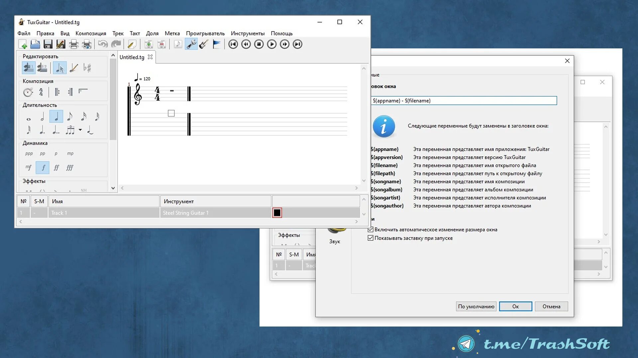This screenshot has height=358, width=638.
Task: Toggle triplet division icon
Action: click(70, 130)
